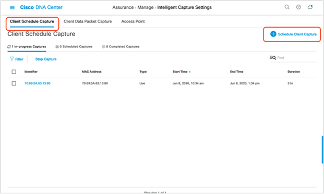Click the Jun 8, 2020, 1:34 pm cell
Image resolution: width=324 pixels, height=194 pixels.
pos(245,83)
